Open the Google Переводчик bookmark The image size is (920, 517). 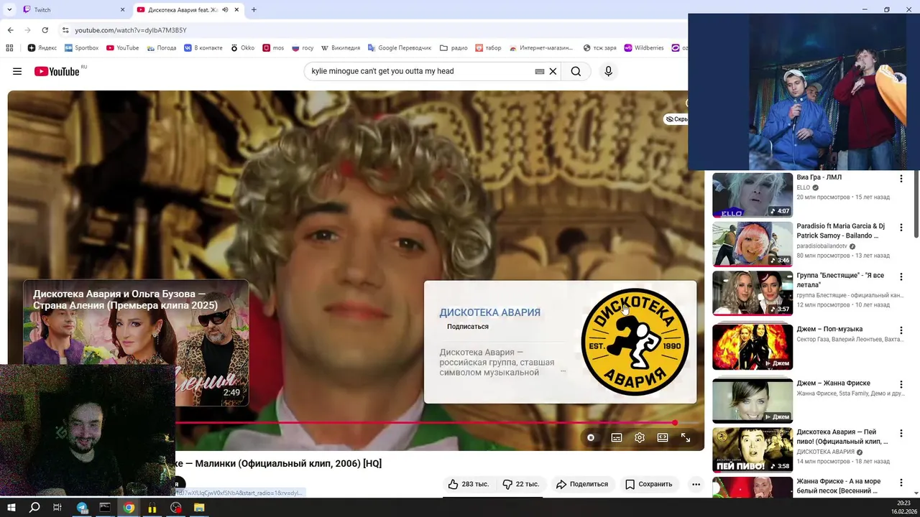point(399,48)
